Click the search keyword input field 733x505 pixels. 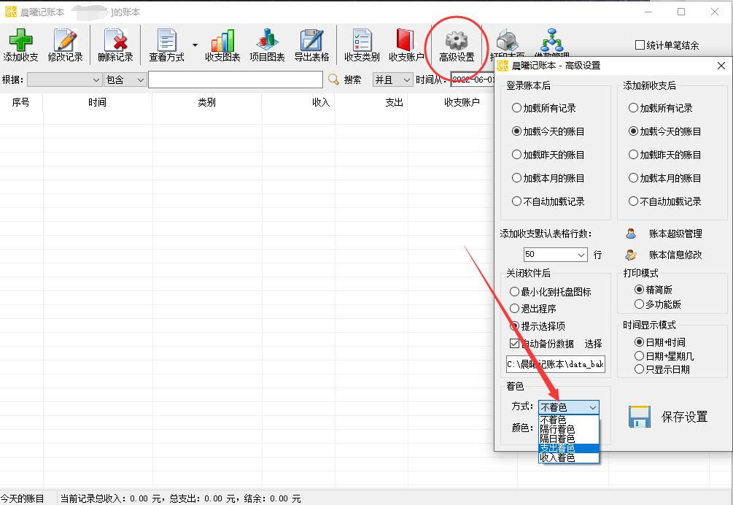[x=236, y=80]
